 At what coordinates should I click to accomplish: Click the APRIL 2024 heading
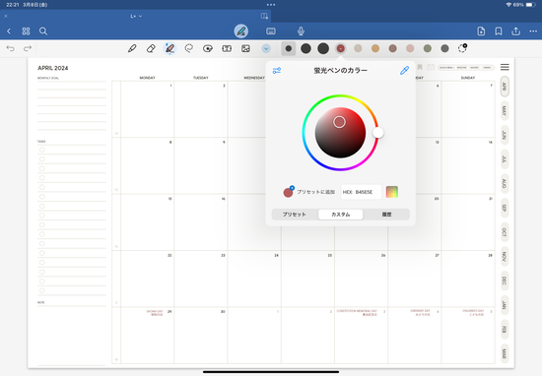[53, 68]
